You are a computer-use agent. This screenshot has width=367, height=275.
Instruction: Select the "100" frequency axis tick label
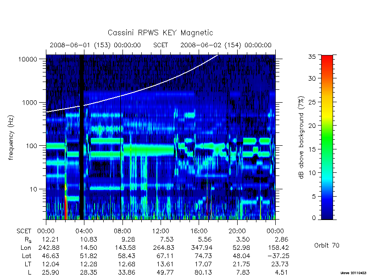(32, 146)
